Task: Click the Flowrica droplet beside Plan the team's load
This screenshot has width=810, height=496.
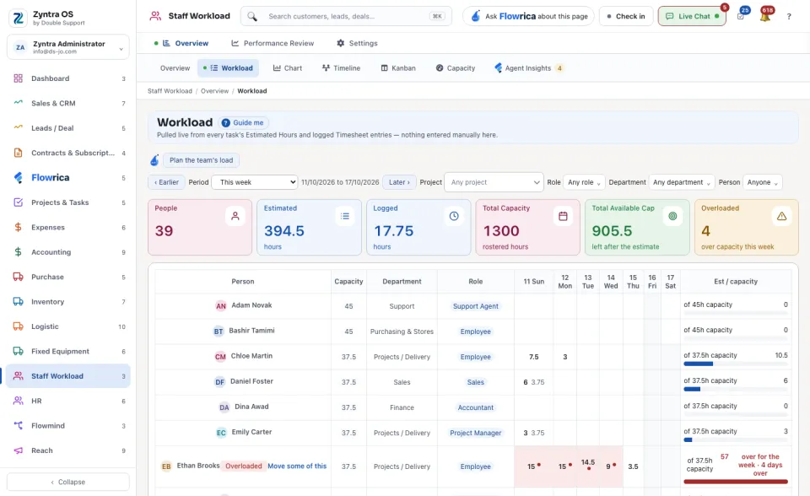Action: 154,160
